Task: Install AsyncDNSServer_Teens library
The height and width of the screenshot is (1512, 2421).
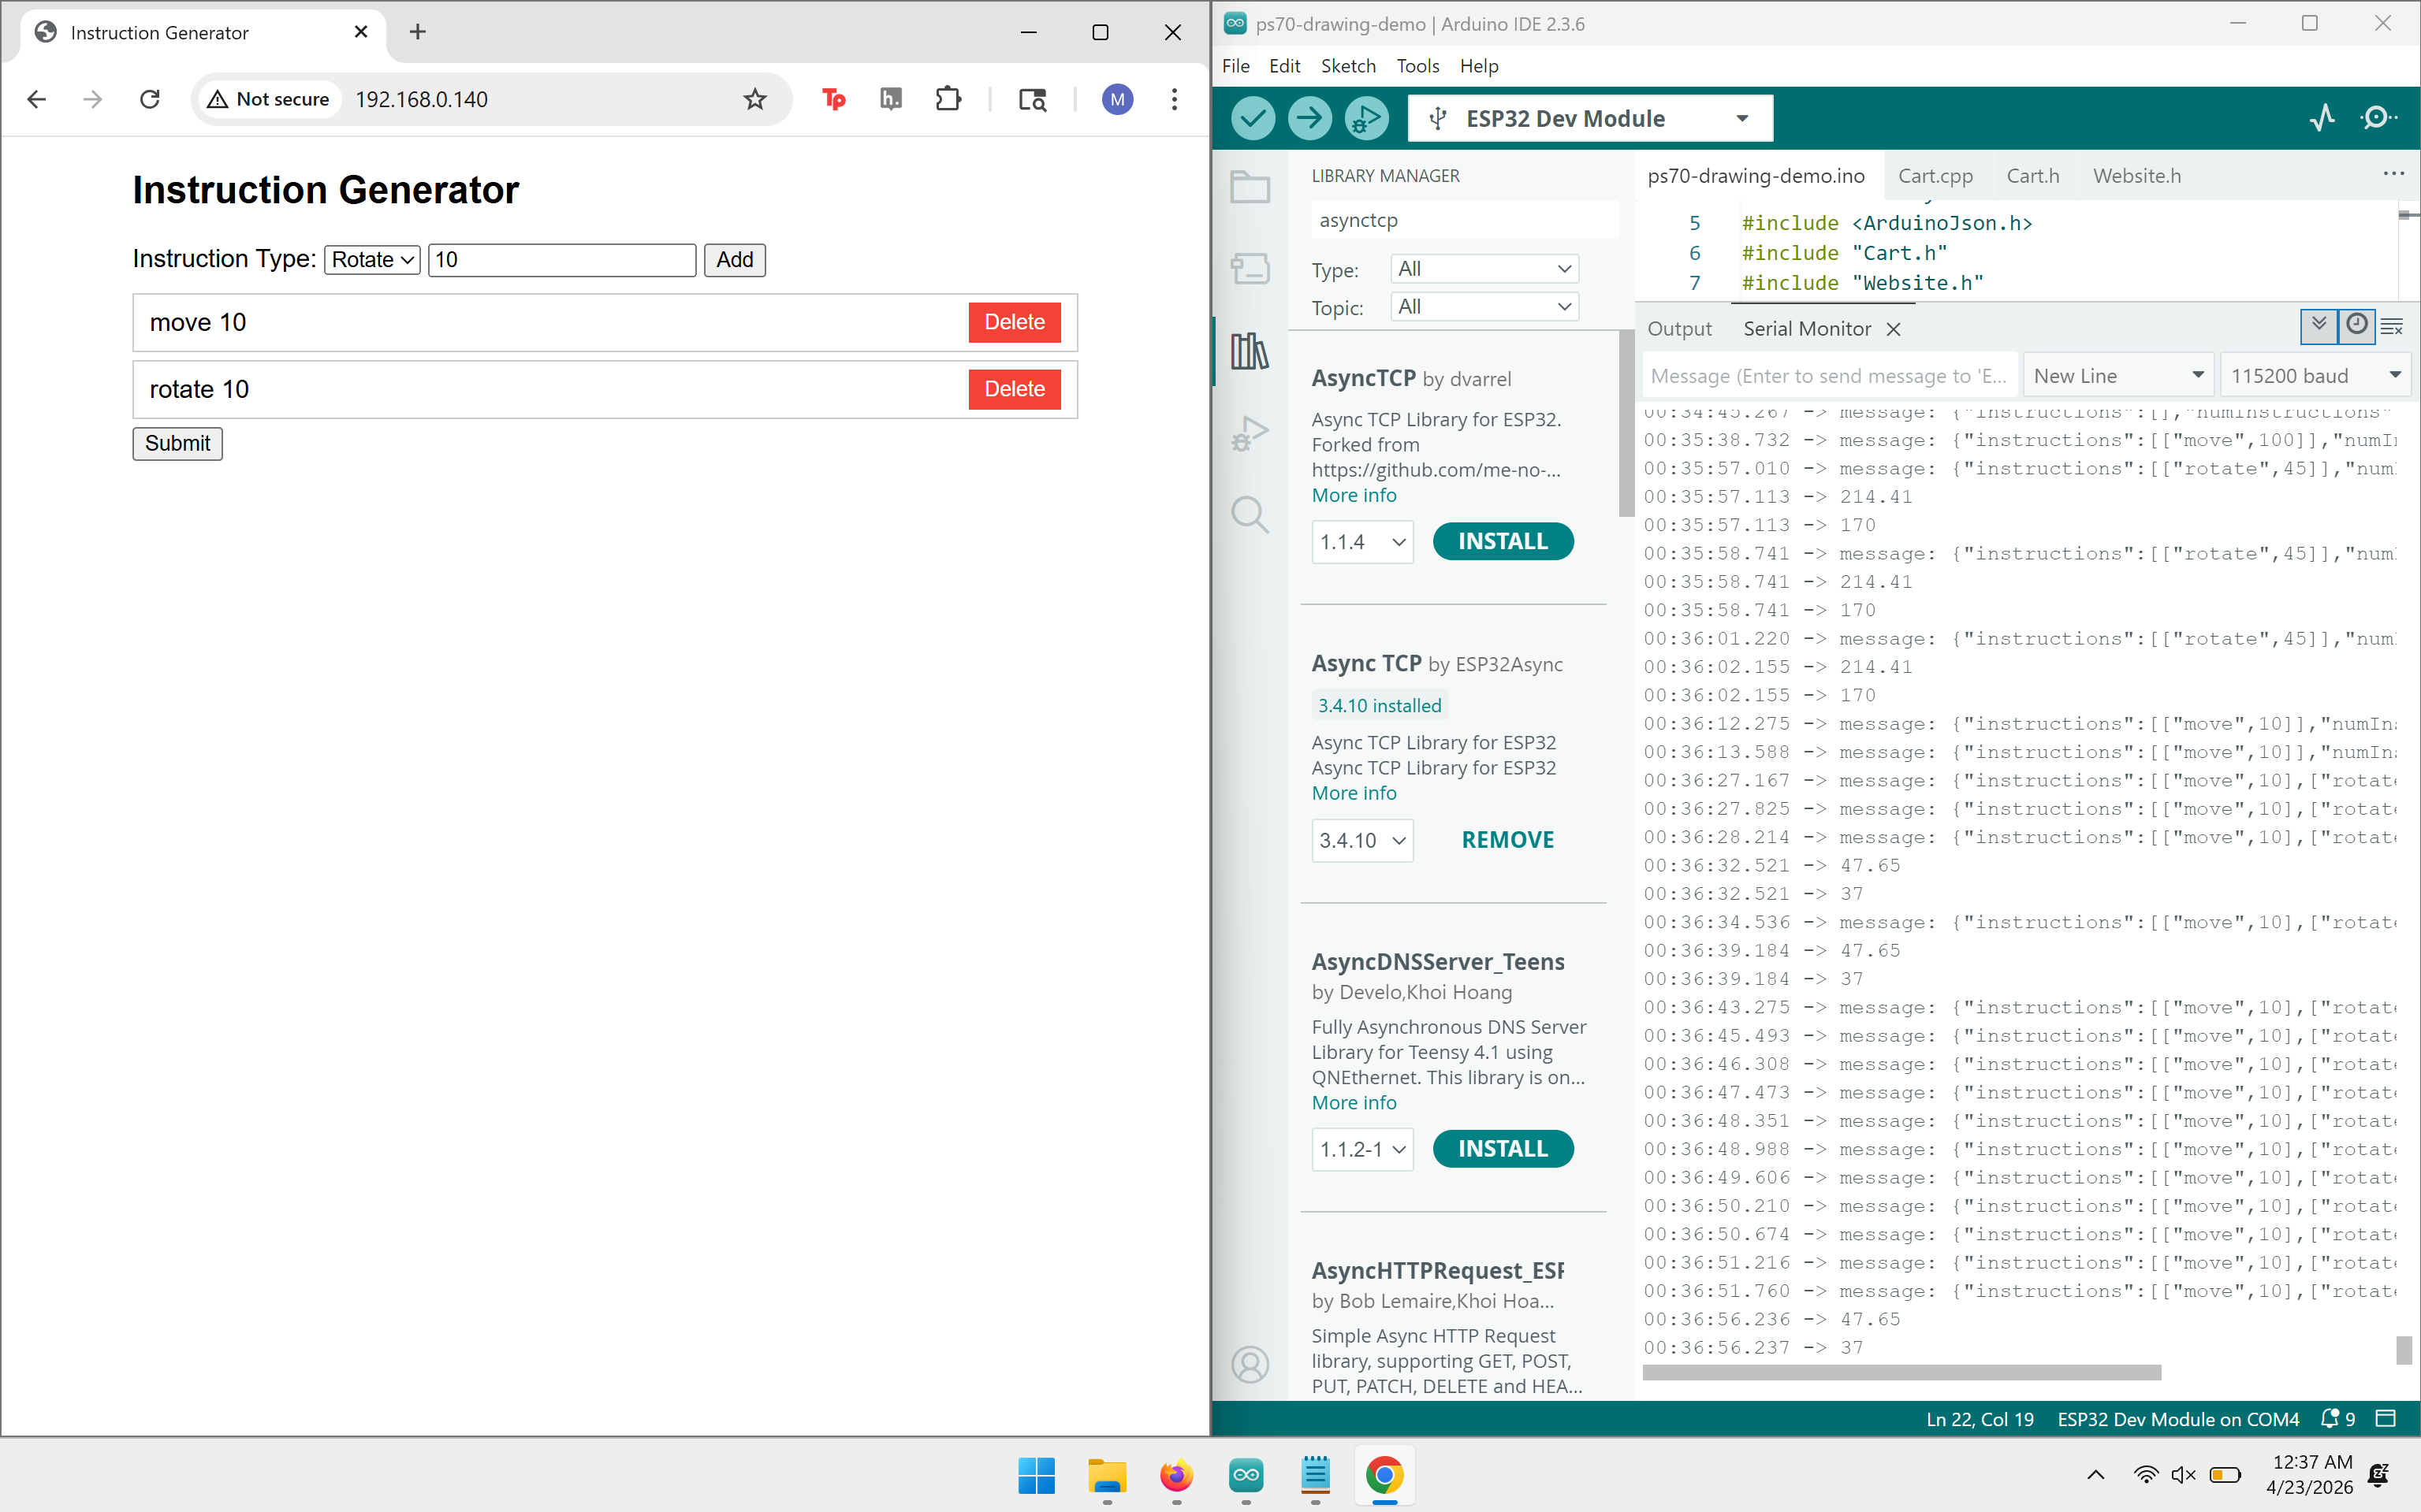Action: [1503, 1149]
